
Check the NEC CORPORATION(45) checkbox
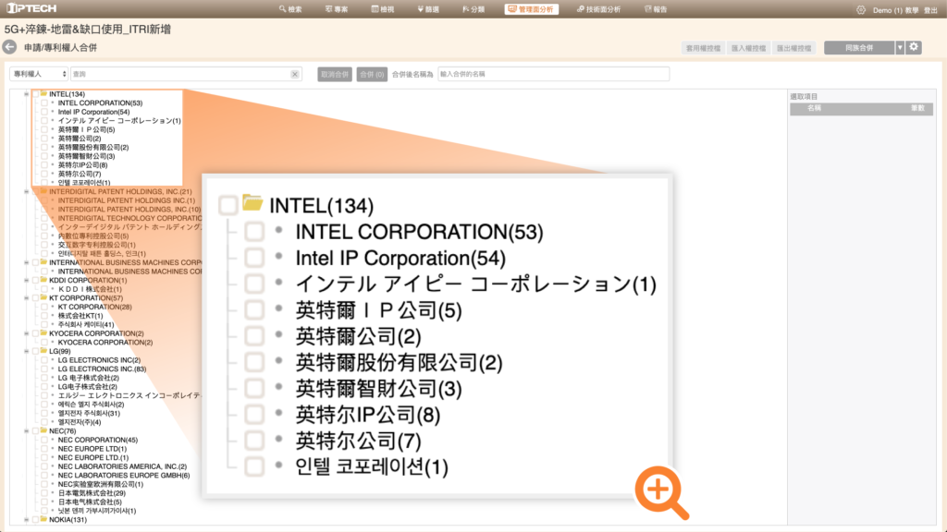click(x=44, y=440)
